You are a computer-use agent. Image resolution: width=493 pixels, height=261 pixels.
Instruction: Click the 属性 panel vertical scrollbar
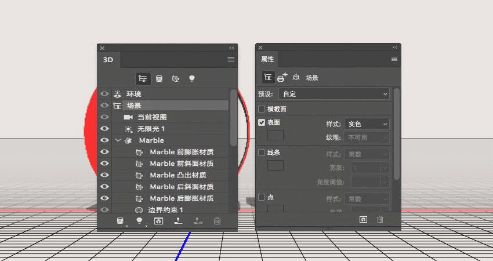click(397, 134)
